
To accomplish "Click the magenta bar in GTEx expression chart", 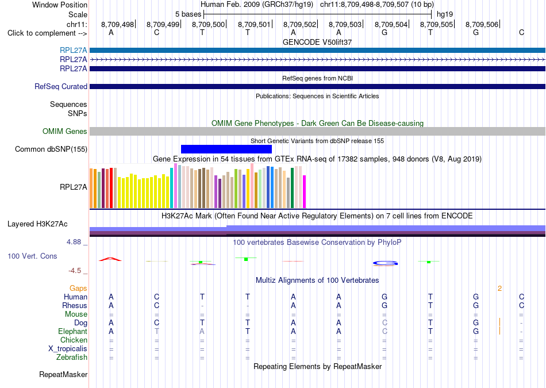I will (x=304, y=191).
